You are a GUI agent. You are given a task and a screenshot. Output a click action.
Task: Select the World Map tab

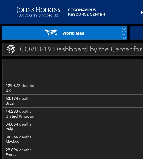[x=65, y=33]
